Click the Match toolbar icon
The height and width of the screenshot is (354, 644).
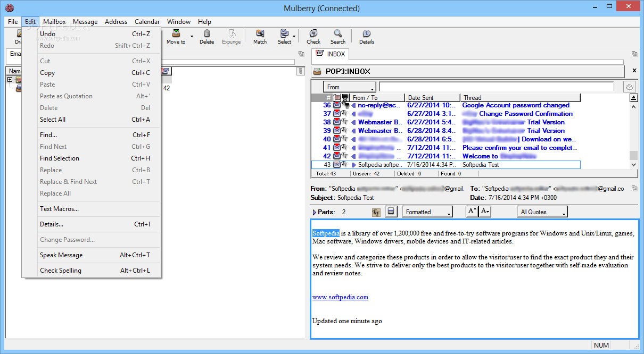pyautogui.click(x=260, y=33)
